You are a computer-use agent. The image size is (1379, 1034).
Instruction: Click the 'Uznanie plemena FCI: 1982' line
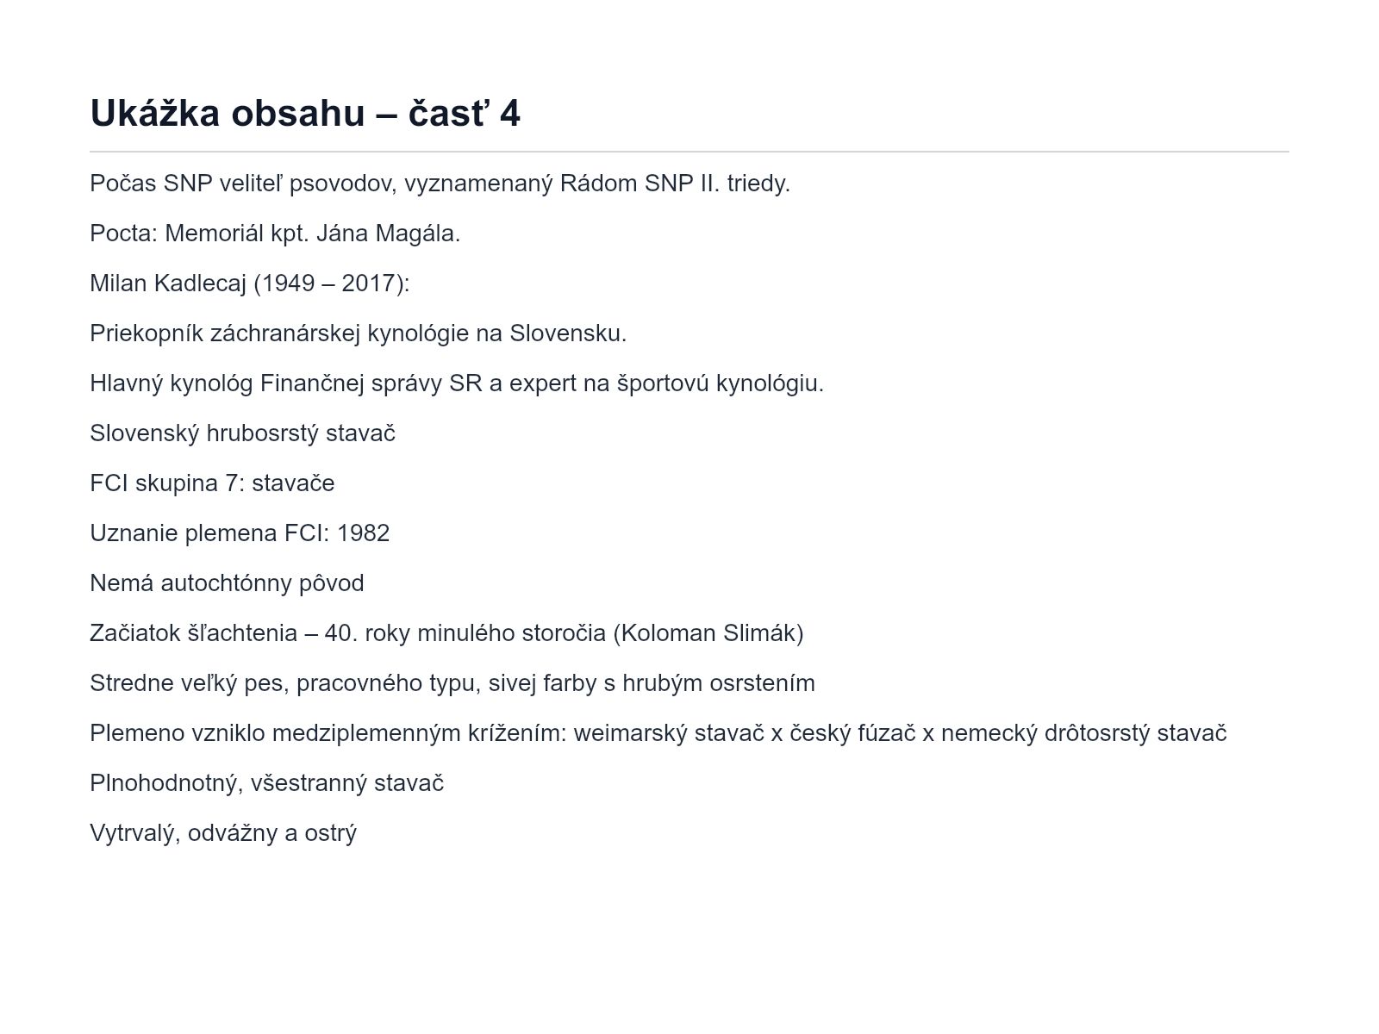[x=240, y=533]
